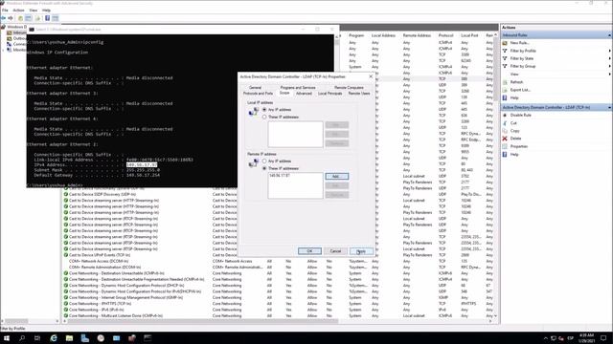Viewport: 613px width, 344px height.
Task: Switch to Protocols and Ports tab
Action: [258, 94]
